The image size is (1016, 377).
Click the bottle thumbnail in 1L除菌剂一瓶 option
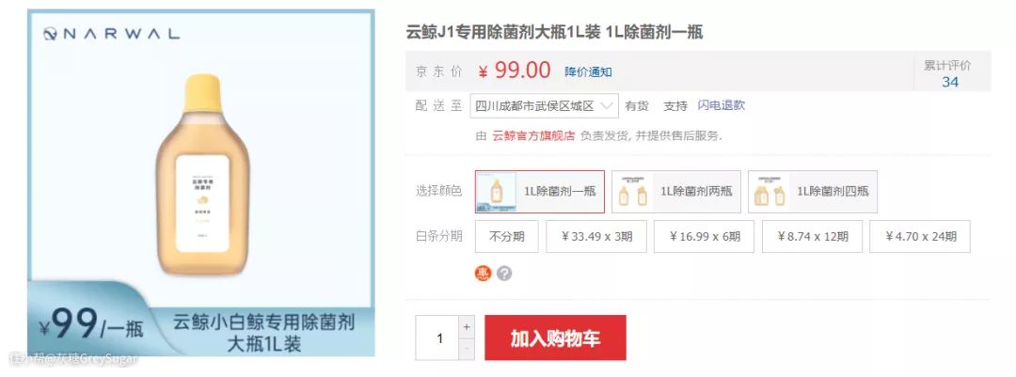pos(497,192)
